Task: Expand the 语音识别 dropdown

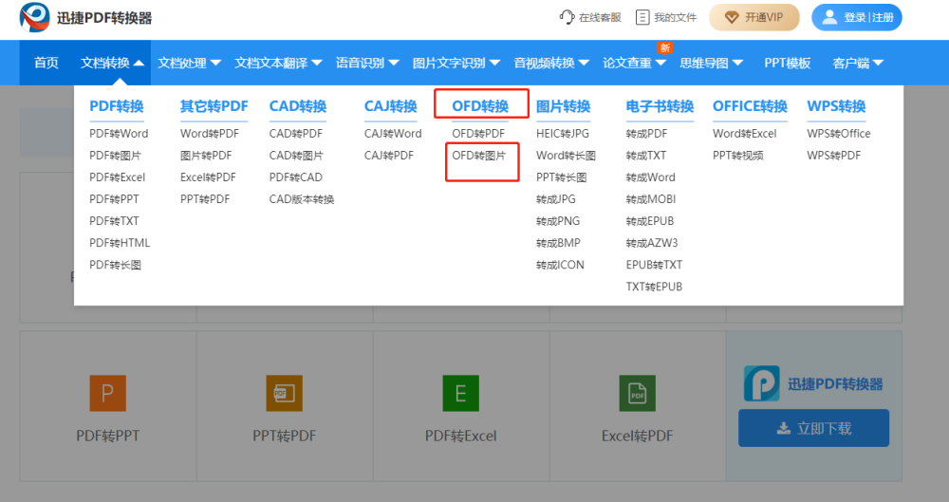Action: [367, 63]
